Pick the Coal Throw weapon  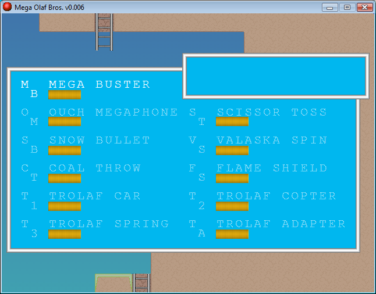point(94,168)
